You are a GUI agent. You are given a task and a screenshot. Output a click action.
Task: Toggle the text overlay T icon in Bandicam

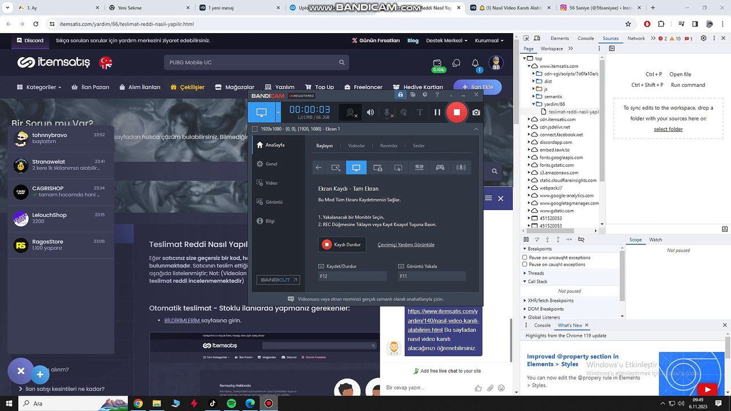click(420, 112)
